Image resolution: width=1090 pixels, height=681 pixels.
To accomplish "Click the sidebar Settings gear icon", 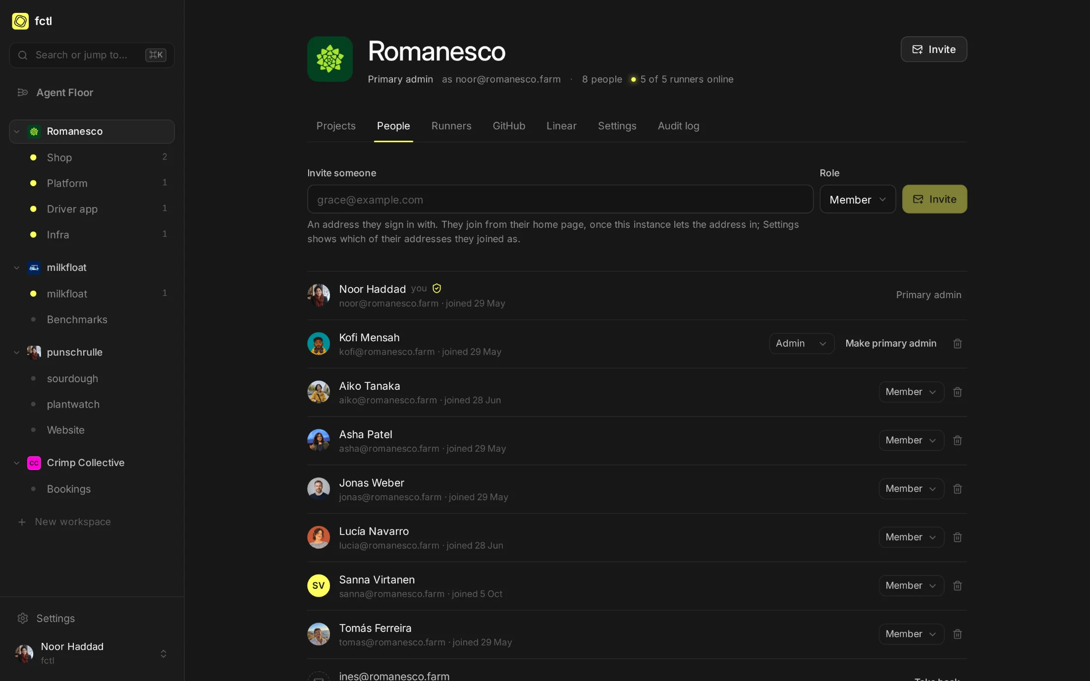I will (22, 619).
